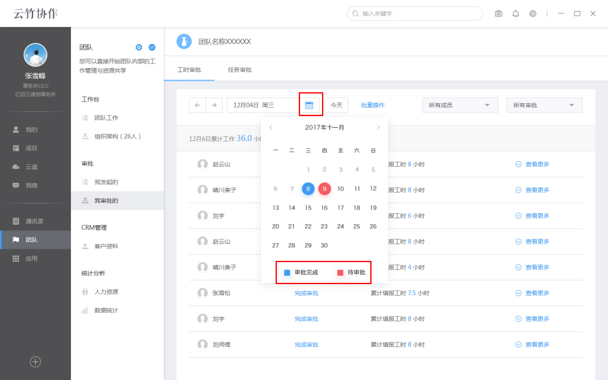The image size is (608, 380).
Task: Select the 工时审批 tab
Action: tap(189, 70)
